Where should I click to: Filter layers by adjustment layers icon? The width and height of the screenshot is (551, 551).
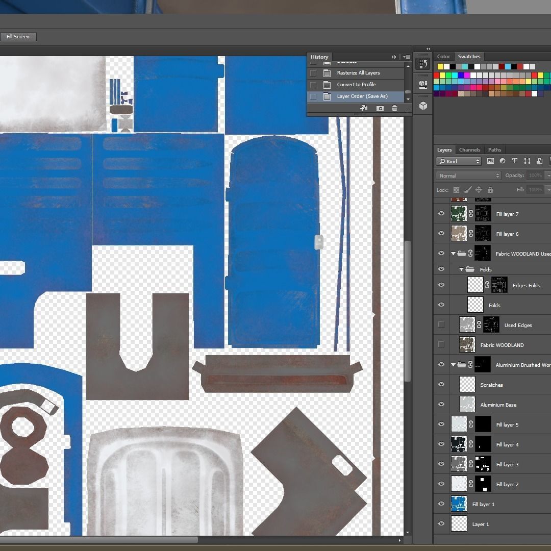503,161
